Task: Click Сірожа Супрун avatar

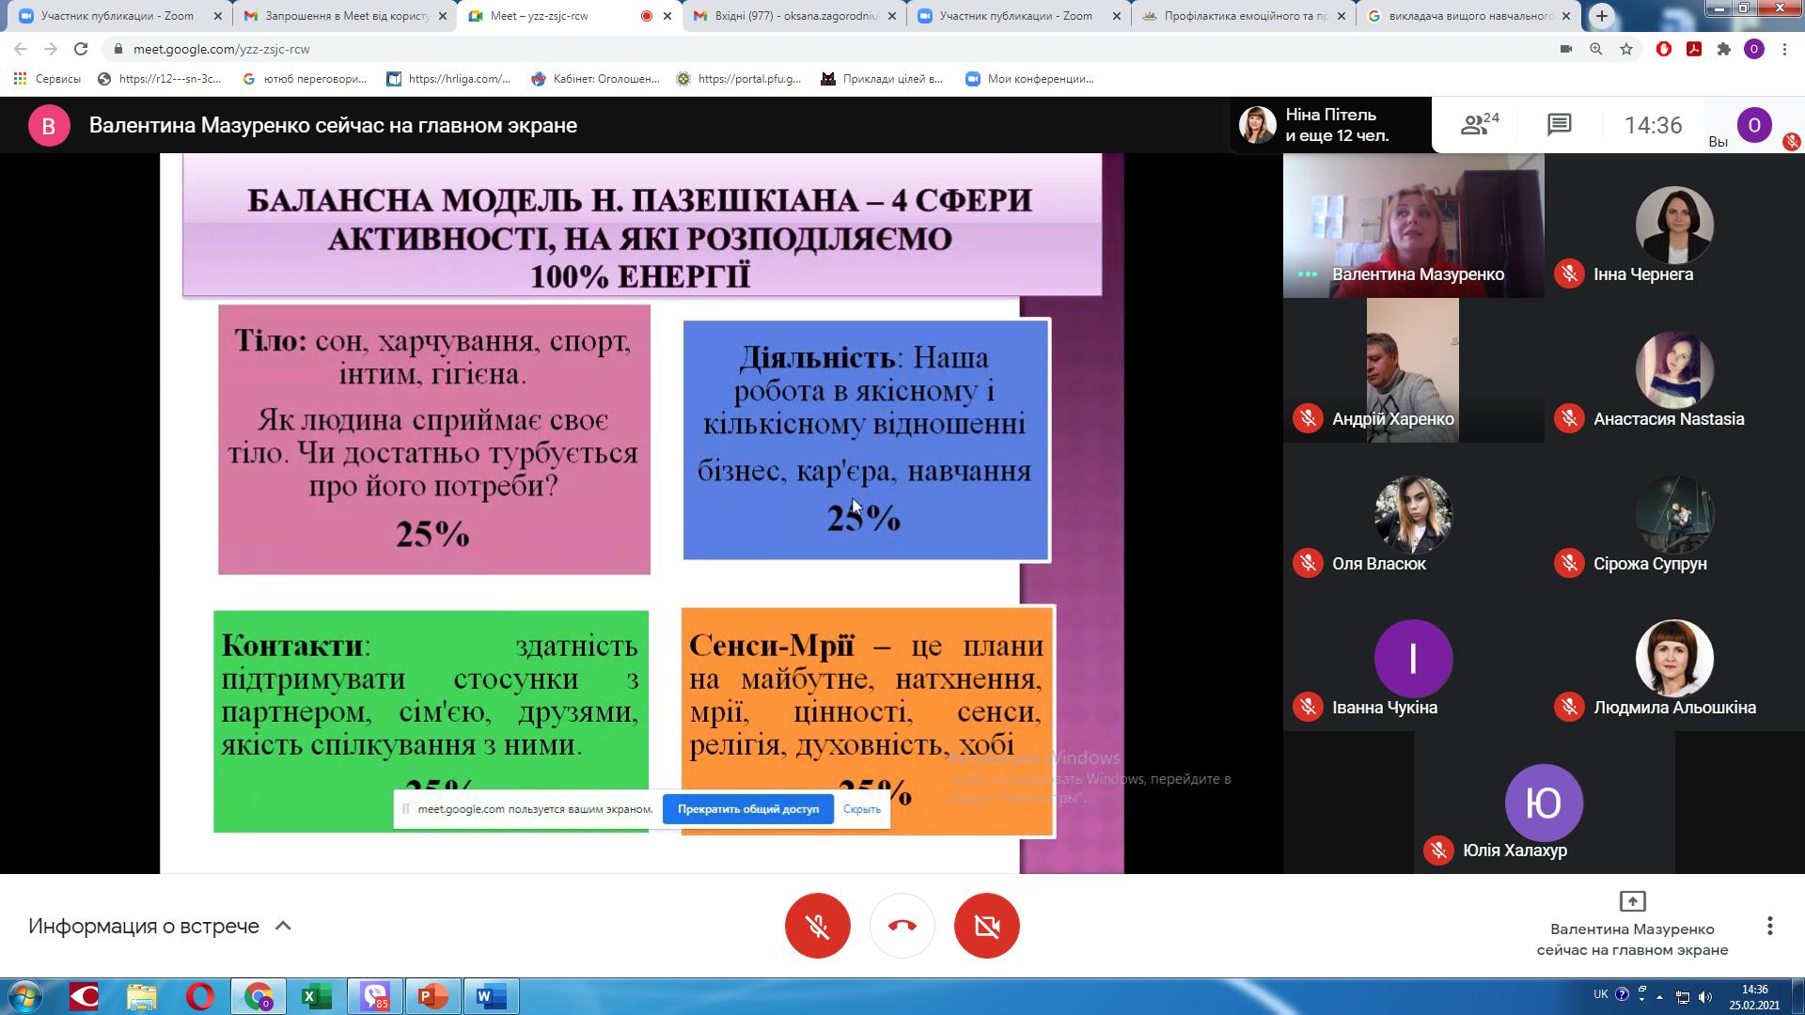Action: pyautogui.click(x=1674, y=514)
